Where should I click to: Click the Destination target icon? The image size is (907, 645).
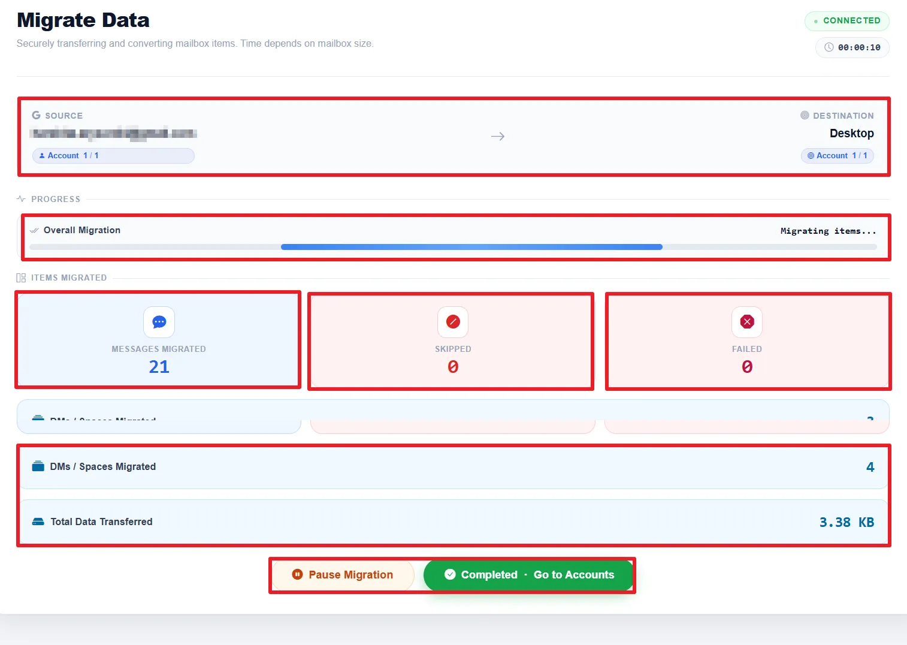click(x=805, y=115)
